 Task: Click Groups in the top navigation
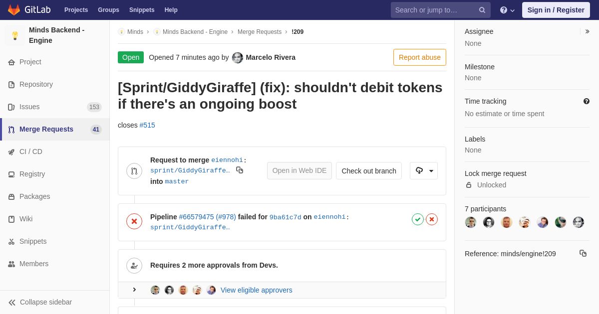(108, 10)
